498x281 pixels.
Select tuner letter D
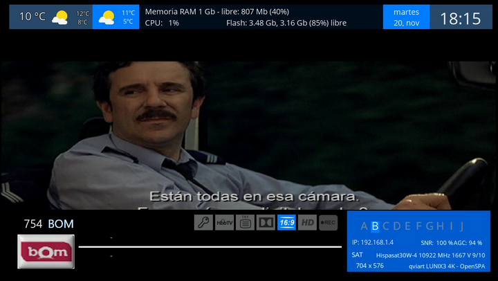point(397,226)
